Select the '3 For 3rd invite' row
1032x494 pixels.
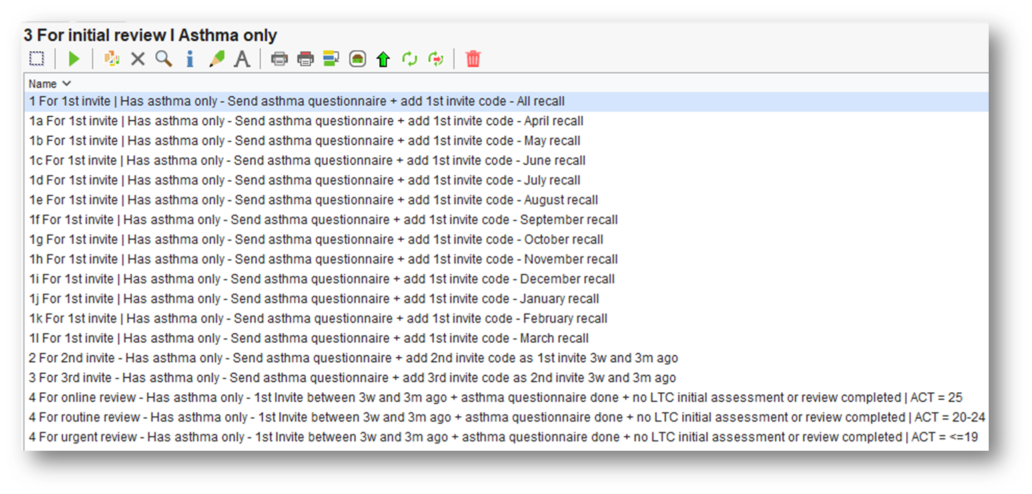(506, 377)
